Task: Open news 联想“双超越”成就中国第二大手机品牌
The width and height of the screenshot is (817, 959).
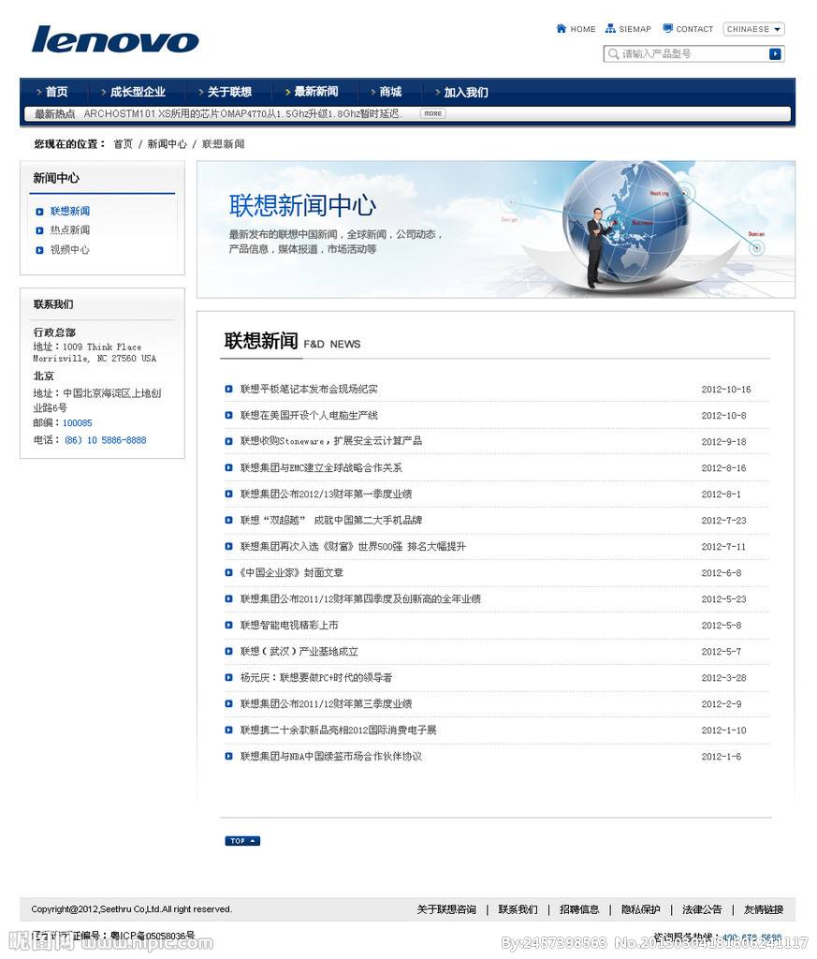Action: click(x=330, y=521)
